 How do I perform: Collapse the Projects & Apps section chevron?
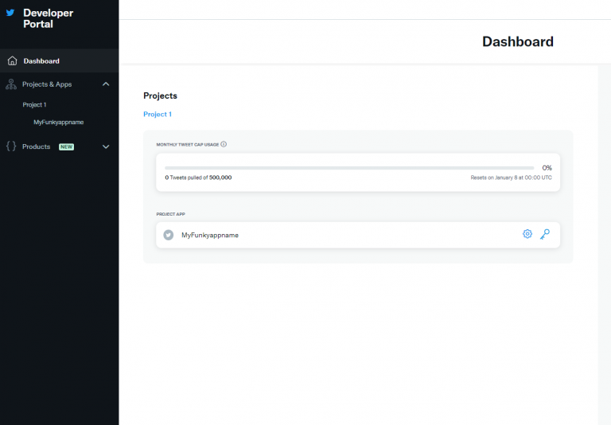tap(106, 84)
